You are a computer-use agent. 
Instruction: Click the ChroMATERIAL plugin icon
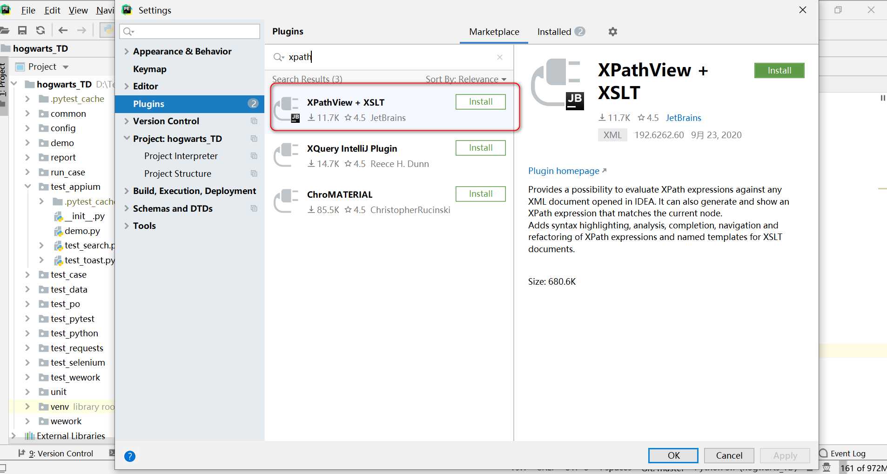[x=286, y=201]
